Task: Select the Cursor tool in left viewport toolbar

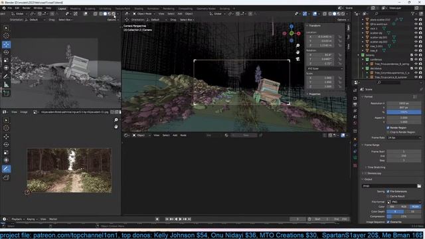Action: click(x=6, y=36)
